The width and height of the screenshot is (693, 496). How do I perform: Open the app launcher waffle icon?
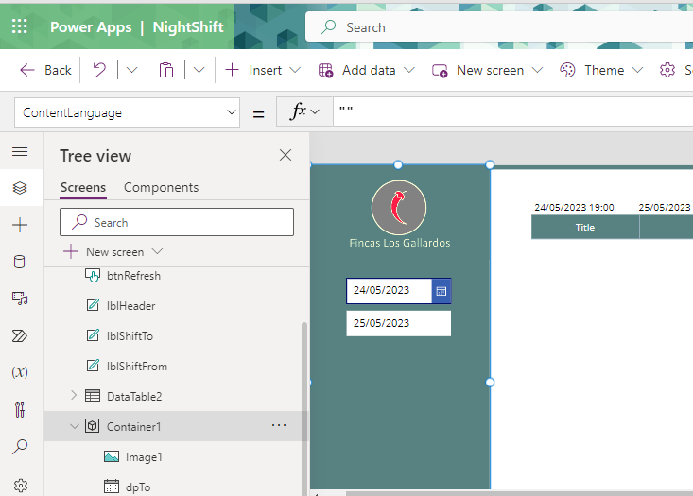pos(20,26)
